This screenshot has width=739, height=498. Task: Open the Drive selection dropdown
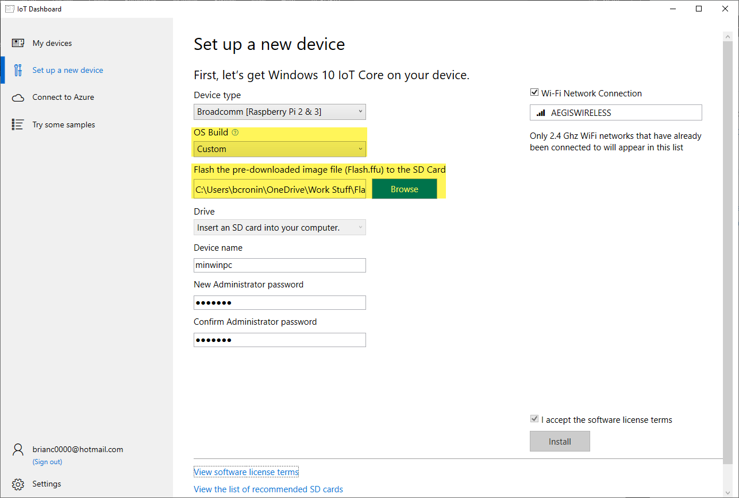[279, 227]
